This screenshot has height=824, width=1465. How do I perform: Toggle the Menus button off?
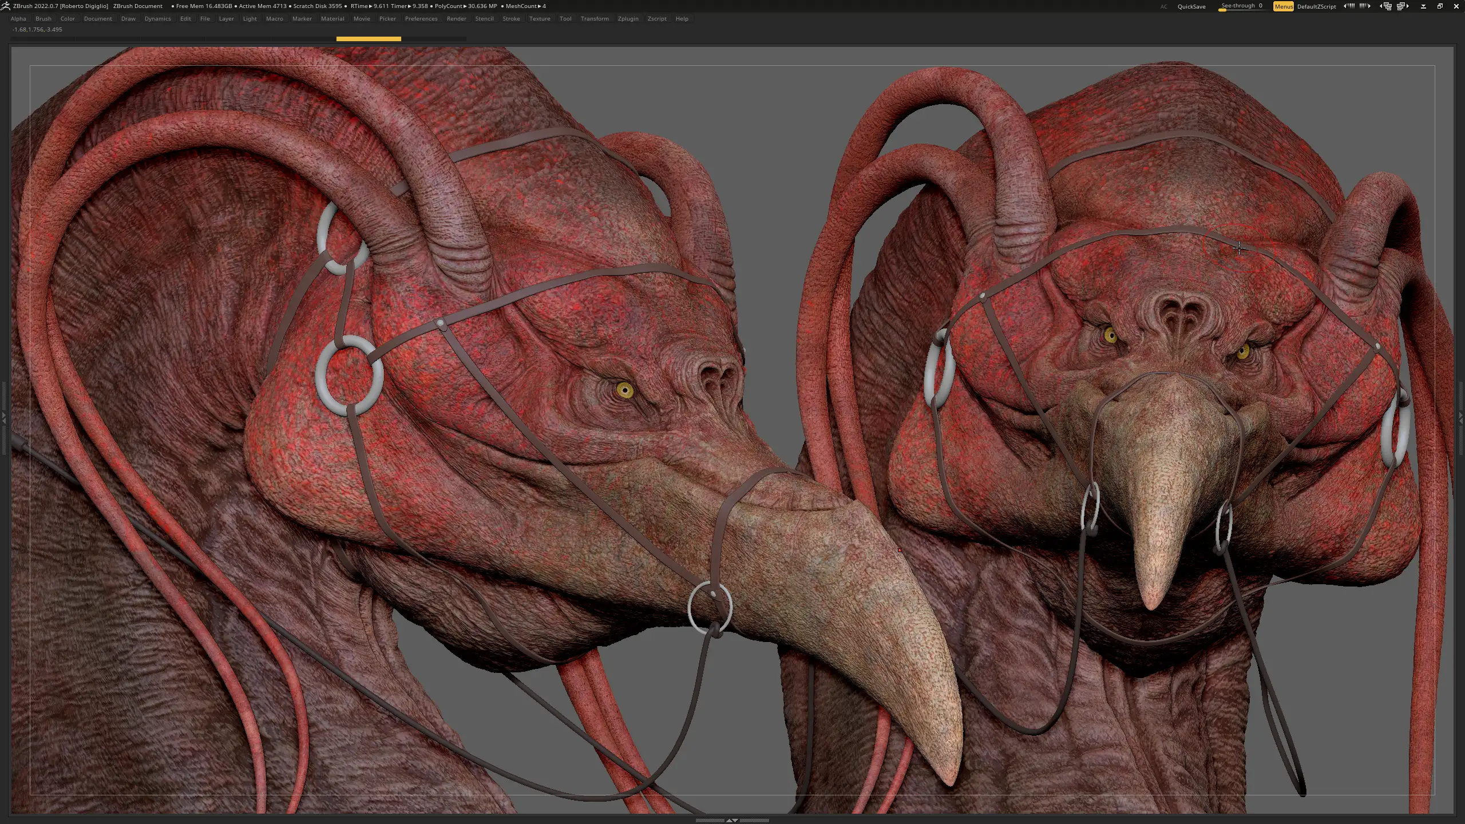click(x=1283, y=6)
